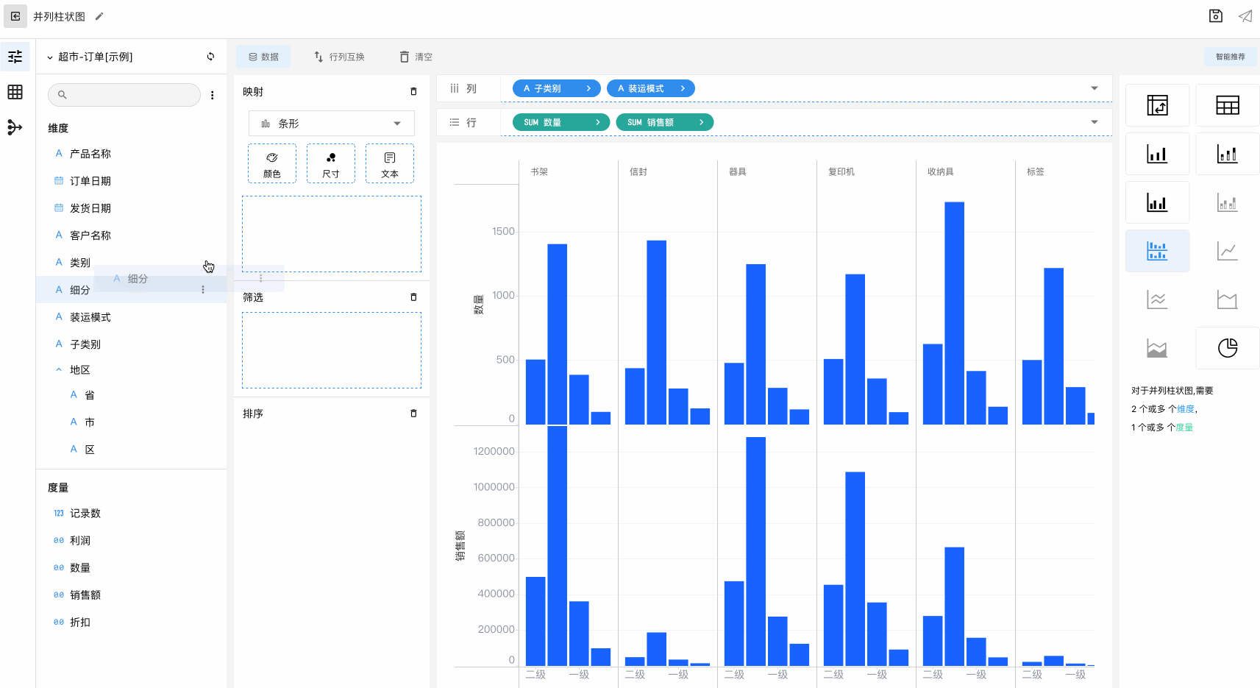Select the area chart type
Screen dimensions: 1260x688
[1227, 299]
